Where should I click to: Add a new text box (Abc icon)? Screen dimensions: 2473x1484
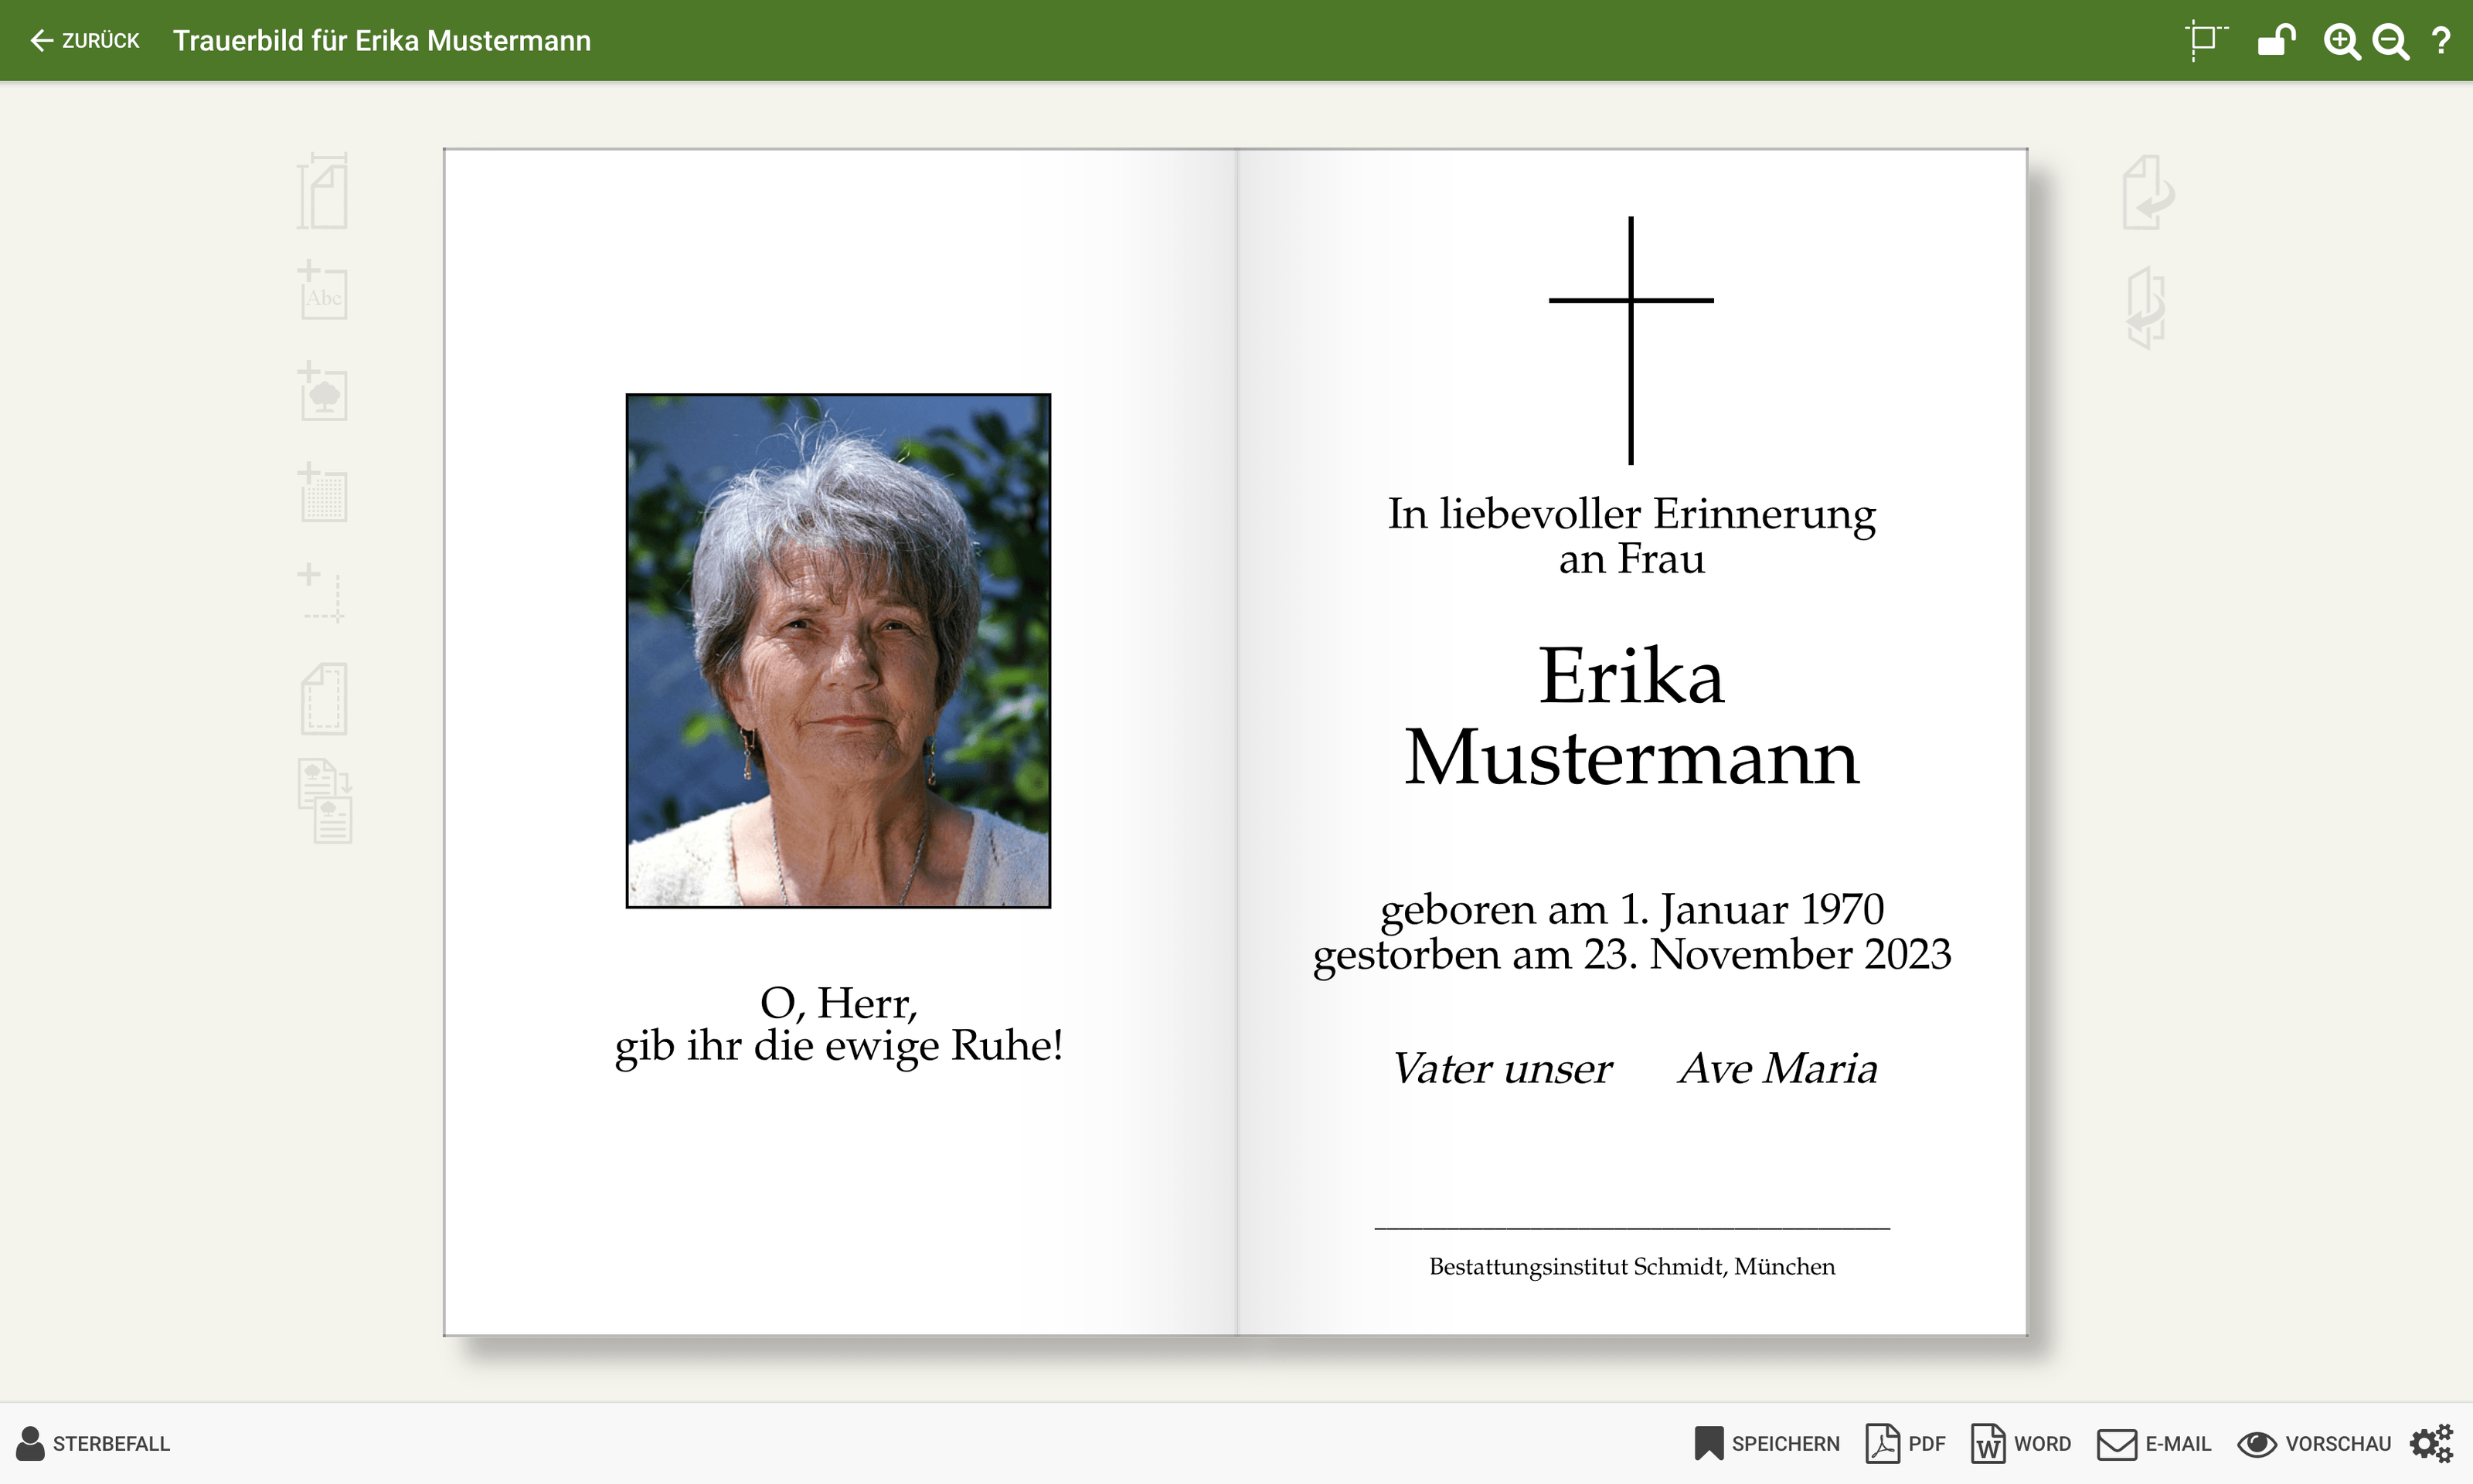pyautogui.click(x=323, y=292)
